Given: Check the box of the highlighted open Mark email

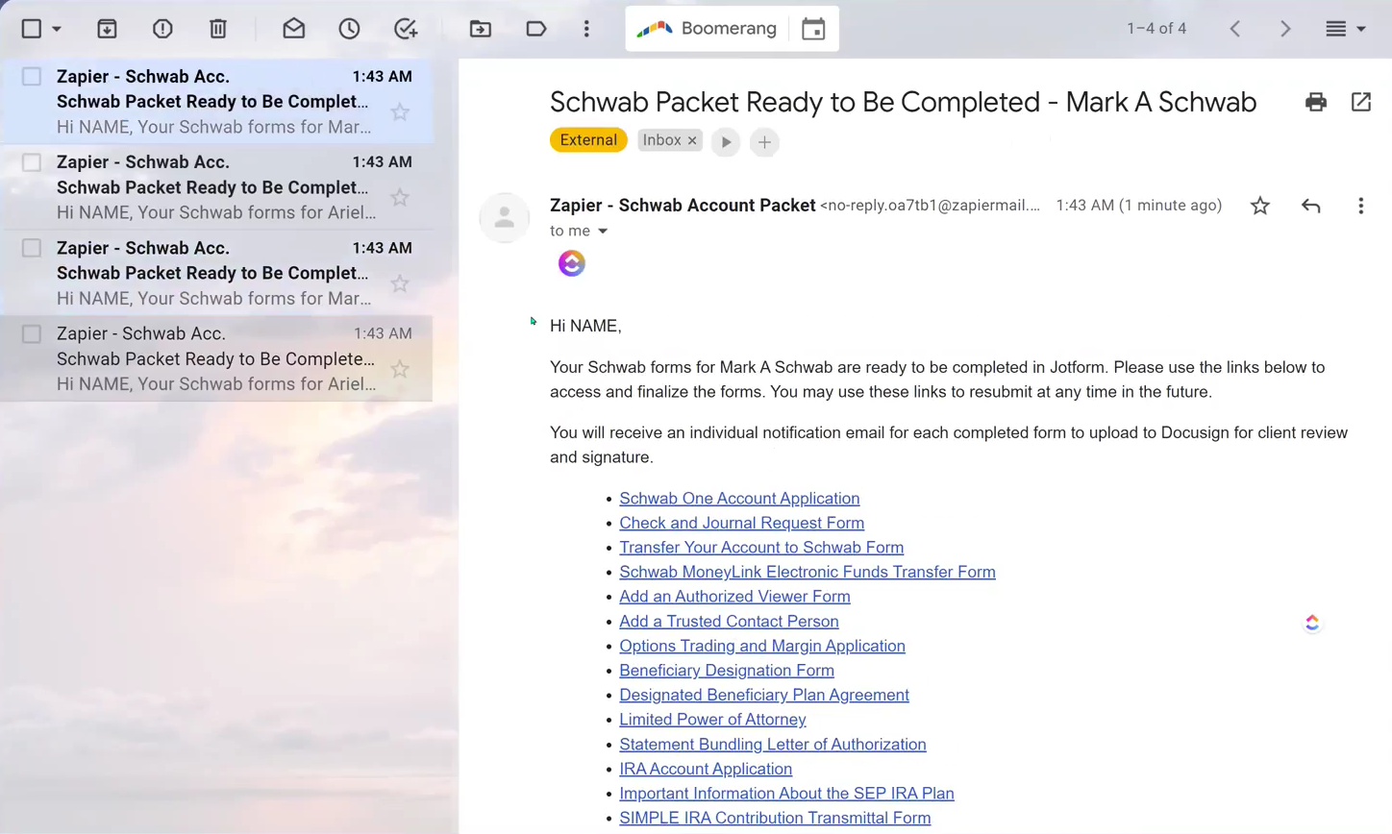Looking at the screenshot, I should (32, 77).
